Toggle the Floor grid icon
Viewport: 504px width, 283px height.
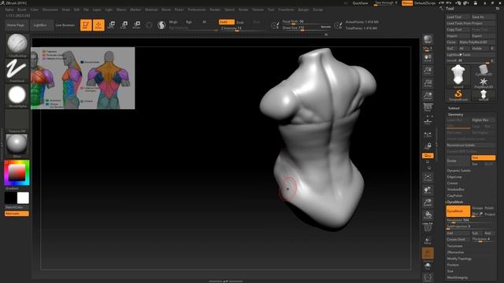pos(428,120)
